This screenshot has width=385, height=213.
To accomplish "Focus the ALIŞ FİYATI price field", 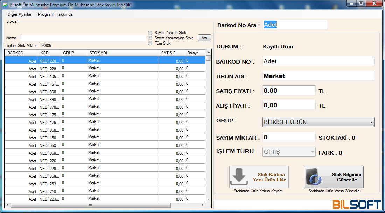I will coord(289,105).
